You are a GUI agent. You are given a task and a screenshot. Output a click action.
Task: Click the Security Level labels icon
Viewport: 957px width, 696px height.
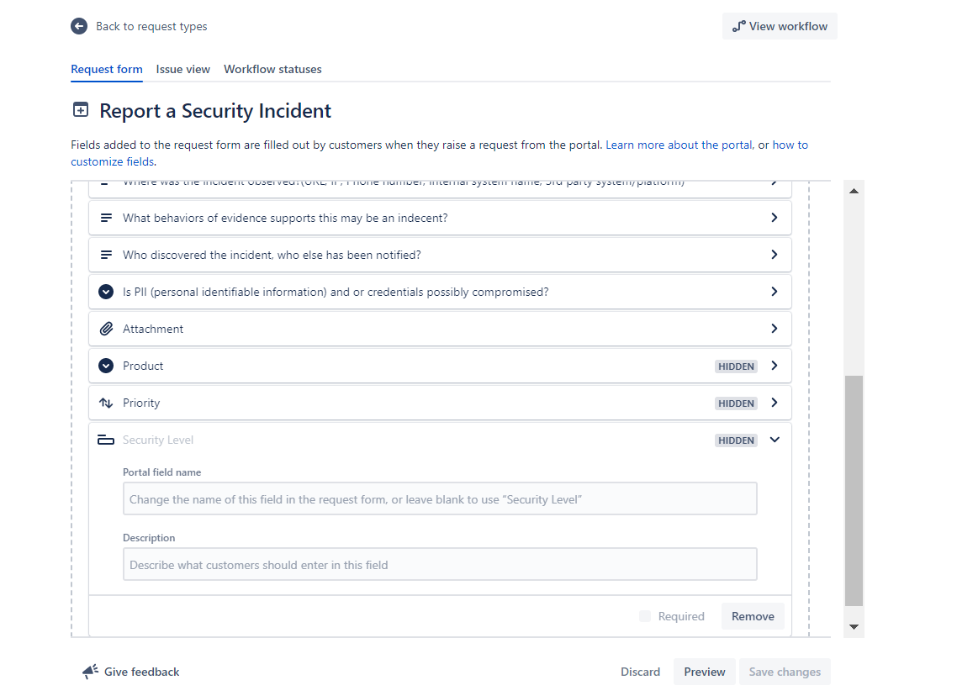point(106,439)
